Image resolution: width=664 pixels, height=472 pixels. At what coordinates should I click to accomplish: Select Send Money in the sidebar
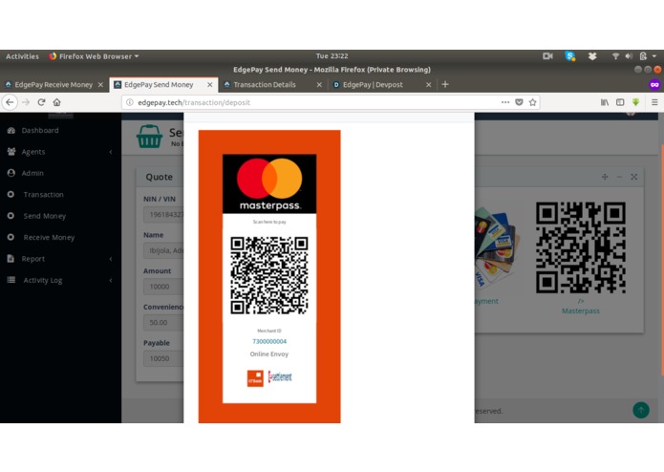pyautogui.click(x=45, y=216)
